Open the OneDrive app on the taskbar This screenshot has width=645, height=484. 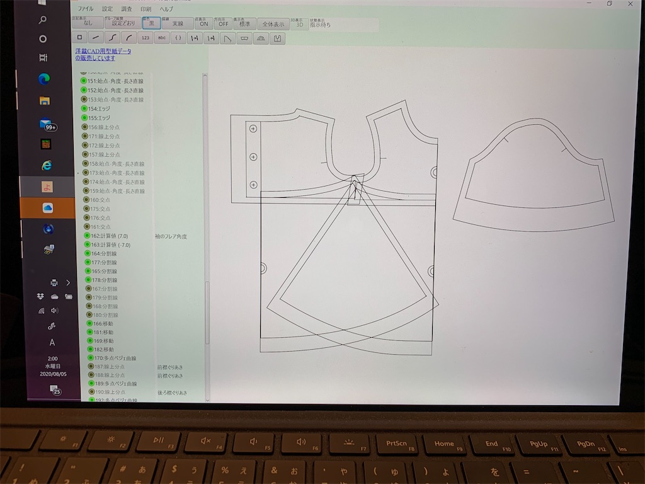tap(47, 208)
